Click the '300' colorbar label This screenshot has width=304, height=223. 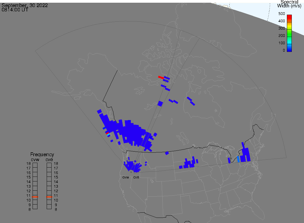tap(281, 28)
